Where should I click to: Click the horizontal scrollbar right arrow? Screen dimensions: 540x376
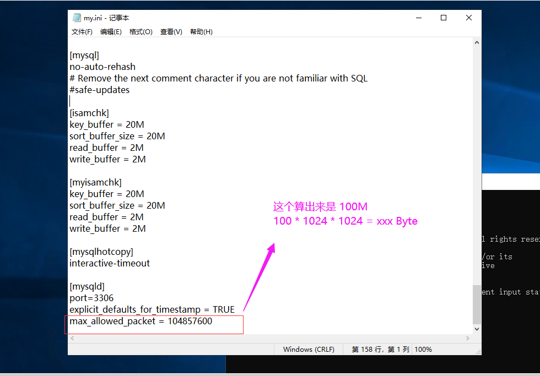(468, 339)
